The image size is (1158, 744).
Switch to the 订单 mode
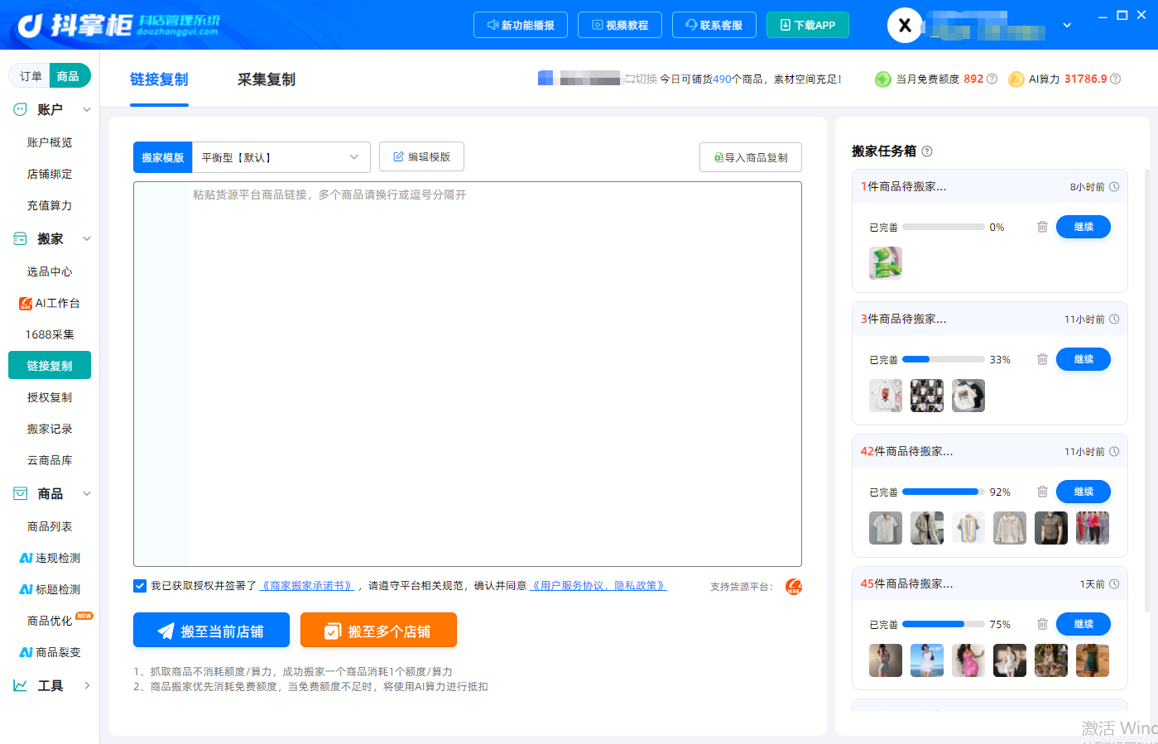coord(31,76)
